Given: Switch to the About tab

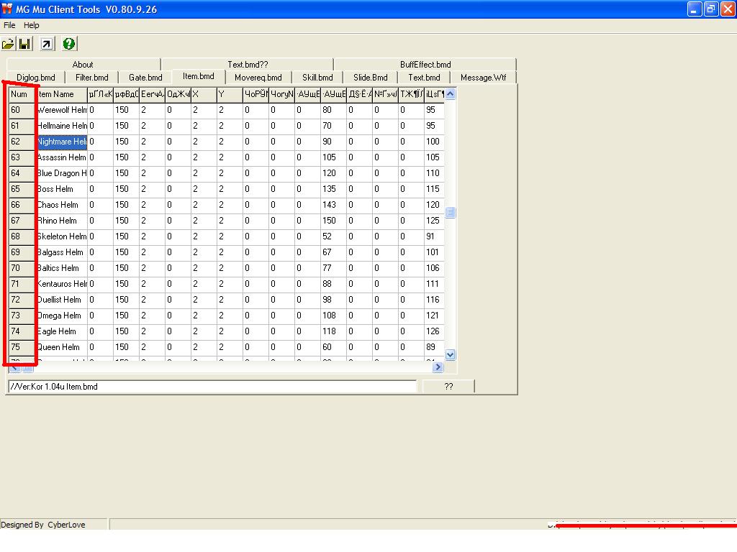Looking at the screenshot, I should [83, 64].
